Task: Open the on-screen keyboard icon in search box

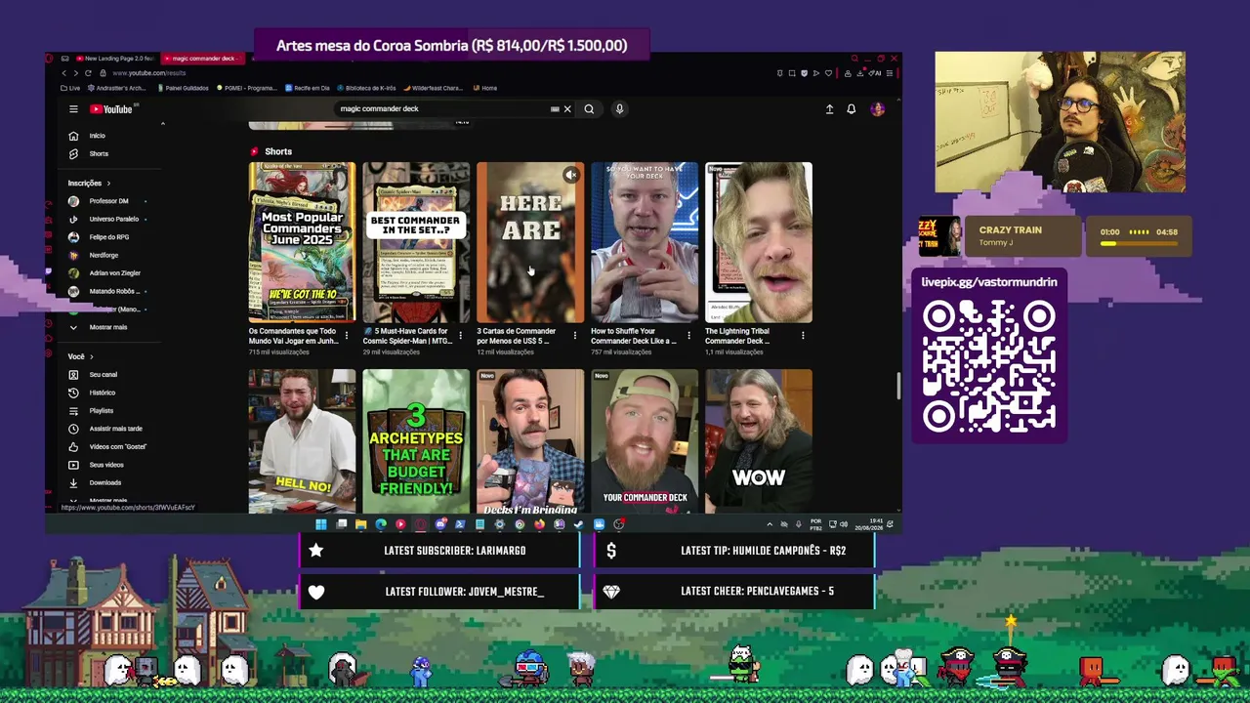Action: point(555,109)
